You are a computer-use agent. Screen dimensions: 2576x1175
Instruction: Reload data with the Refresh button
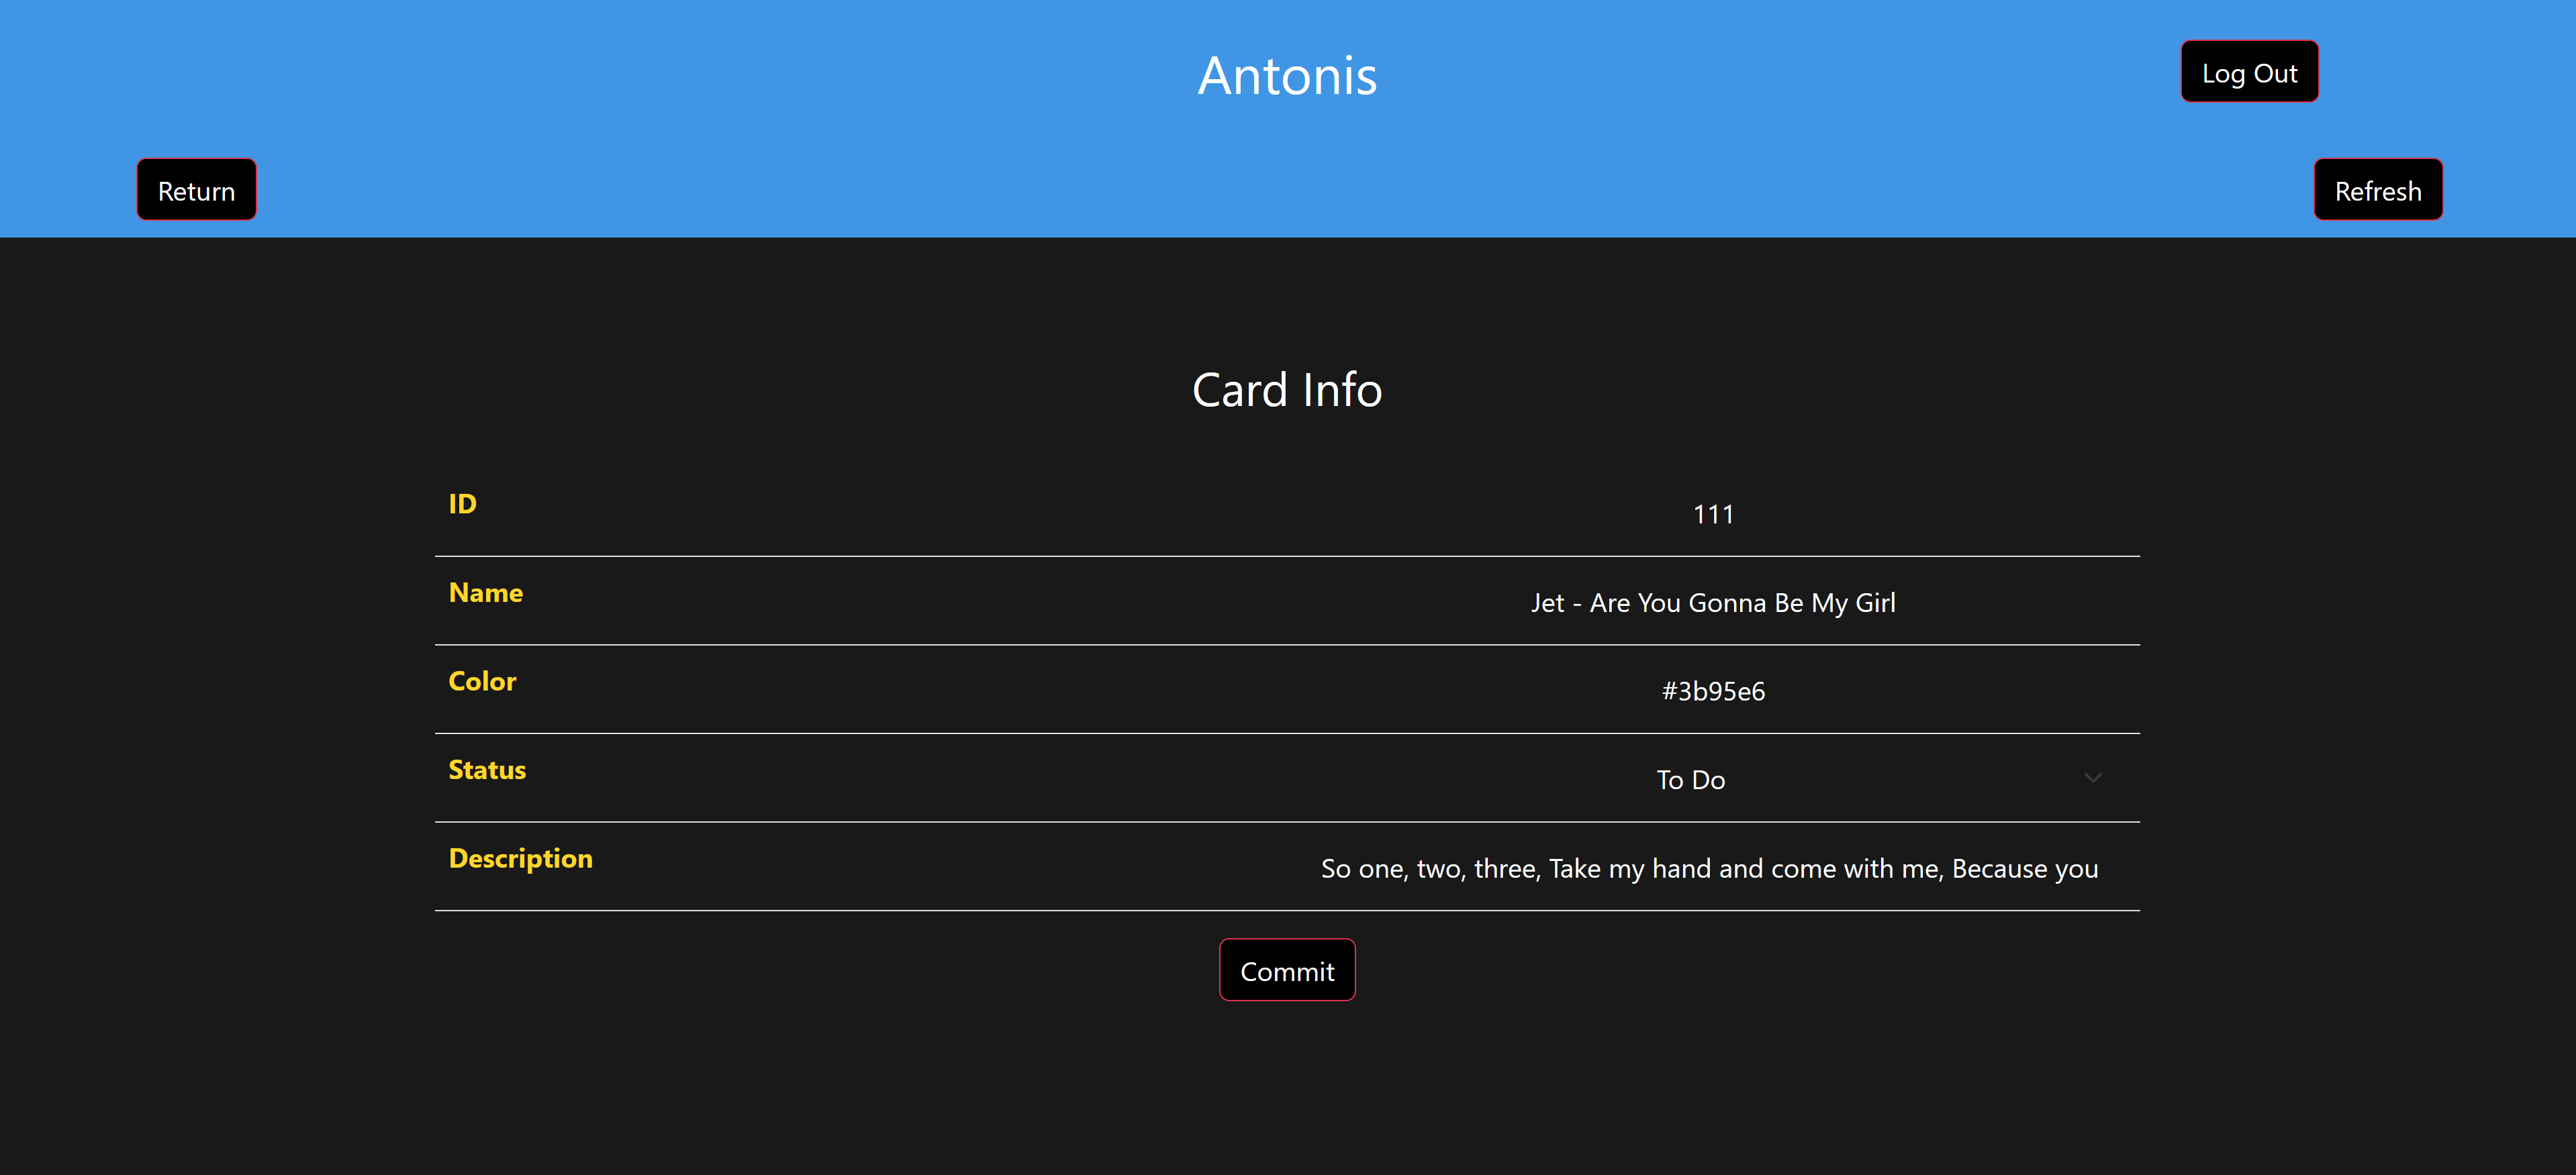[2377, 190]
